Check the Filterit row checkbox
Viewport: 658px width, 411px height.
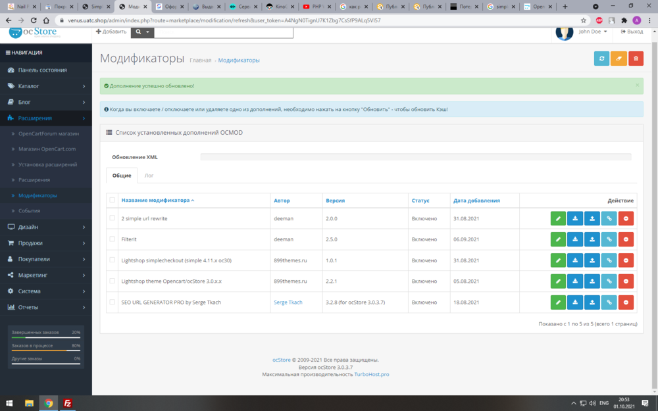[x=112, y=239]
